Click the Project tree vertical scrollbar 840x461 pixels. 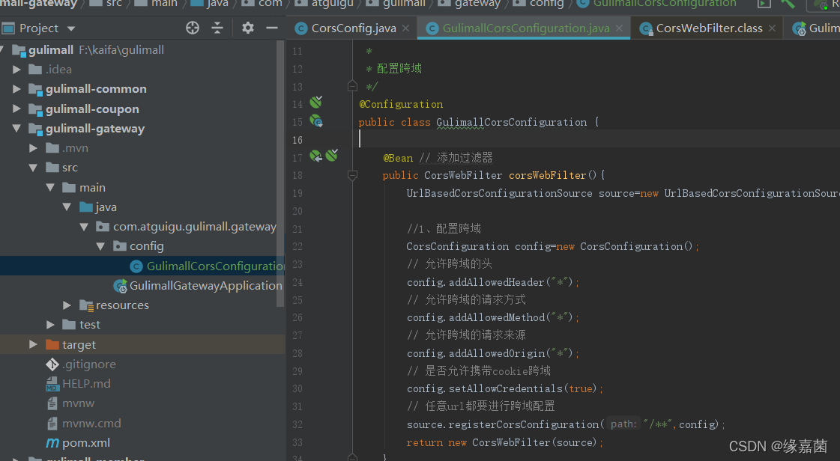(280, 174)
